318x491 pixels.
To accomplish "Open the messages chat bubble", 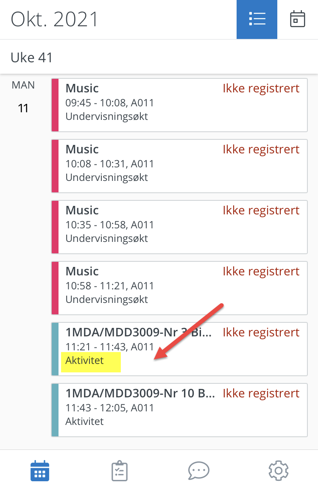I will (198, 471).
